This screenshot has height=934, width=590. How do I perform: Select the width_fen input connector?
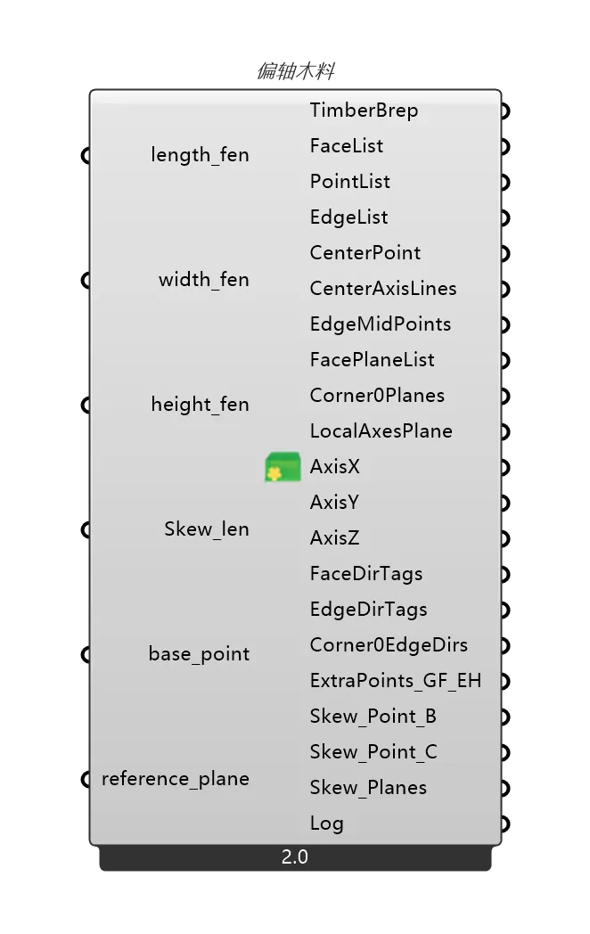pyautogui.click(x=86, y=279)
